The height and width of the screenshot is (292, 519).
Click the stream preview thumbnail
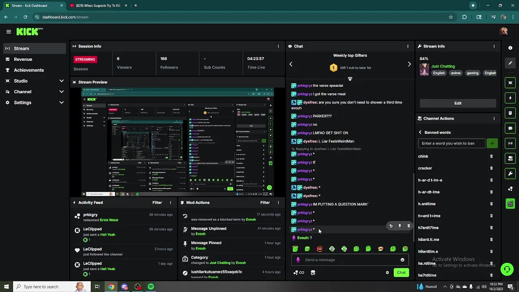coord(178,142)
